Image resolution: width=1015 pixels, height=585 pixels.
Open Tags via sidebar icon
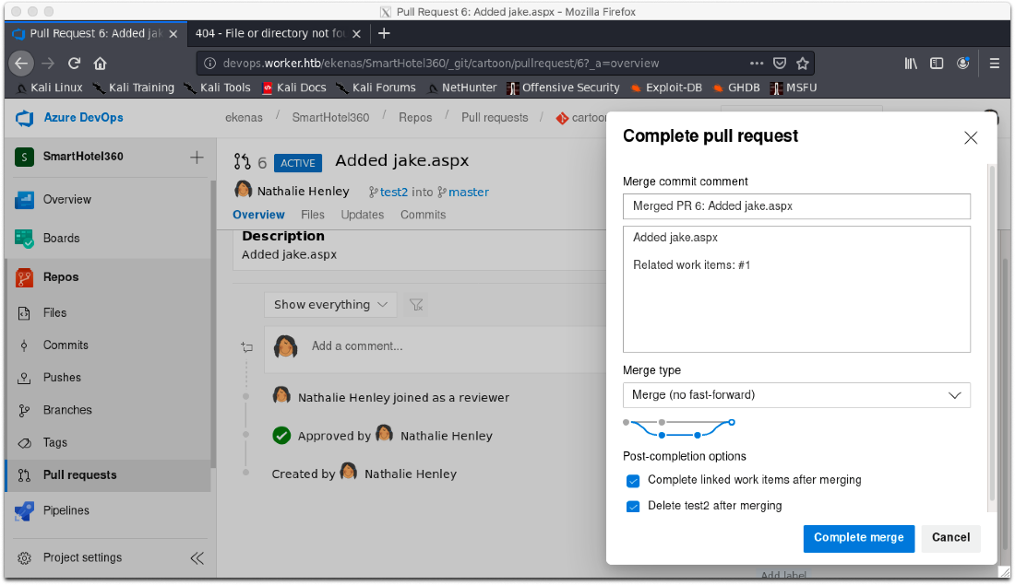[x=25, y=443]
